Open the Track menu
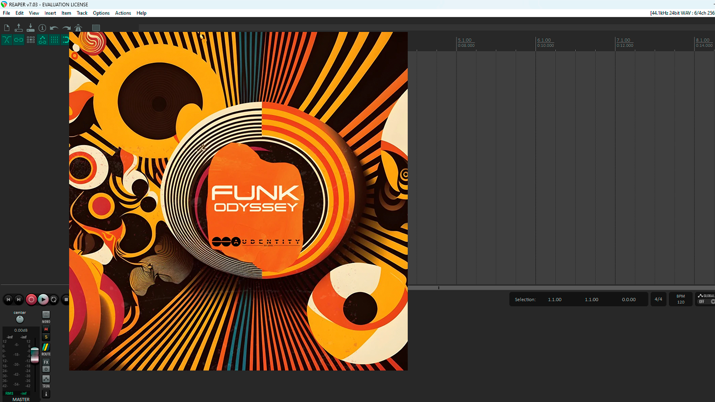The image size is (715, 402). pos(82,13)
